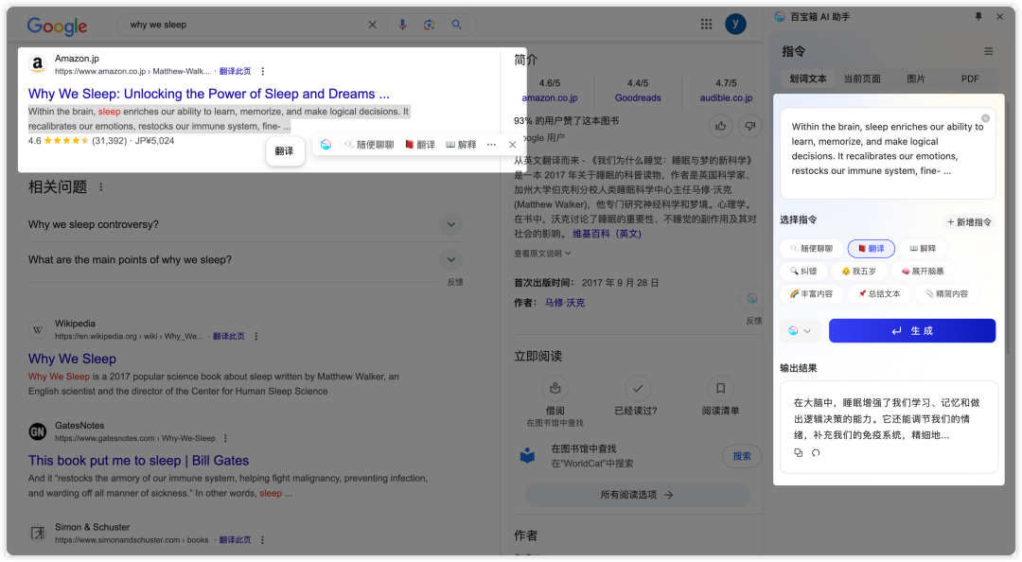Image resolution: width=1022 pixels, height=562 pixels.
Task: Select the 翻译 command chip in the panel
Action: 871,249
